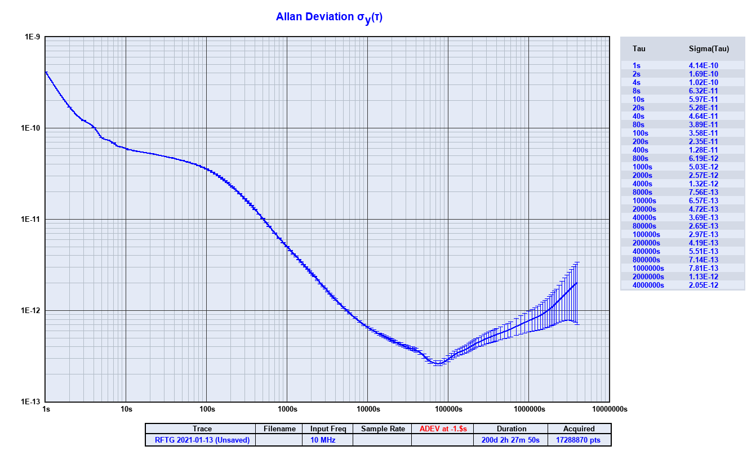Select sigma value 1.13E-12

click(x=704, y=277)
